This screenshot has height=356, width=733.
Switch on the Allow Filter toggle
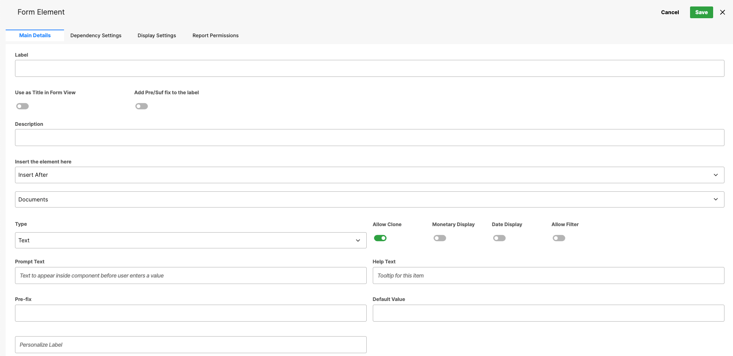559,238
